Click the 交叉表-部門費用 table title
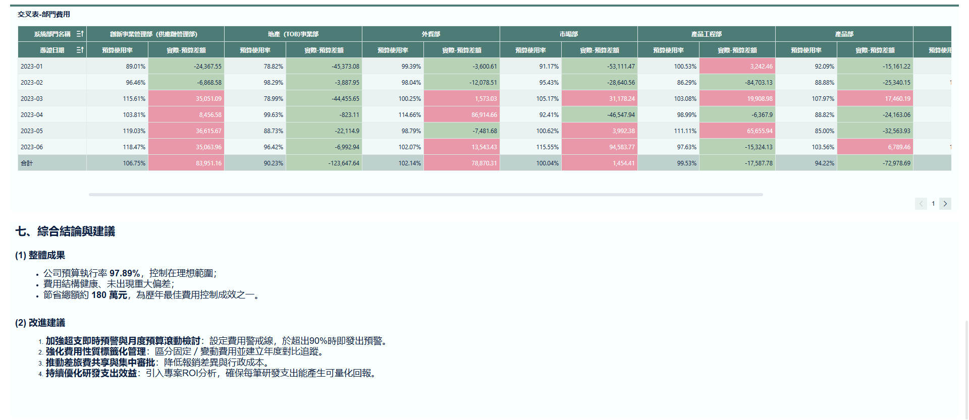This screenshot has height=420, width=969. point(44,14)
